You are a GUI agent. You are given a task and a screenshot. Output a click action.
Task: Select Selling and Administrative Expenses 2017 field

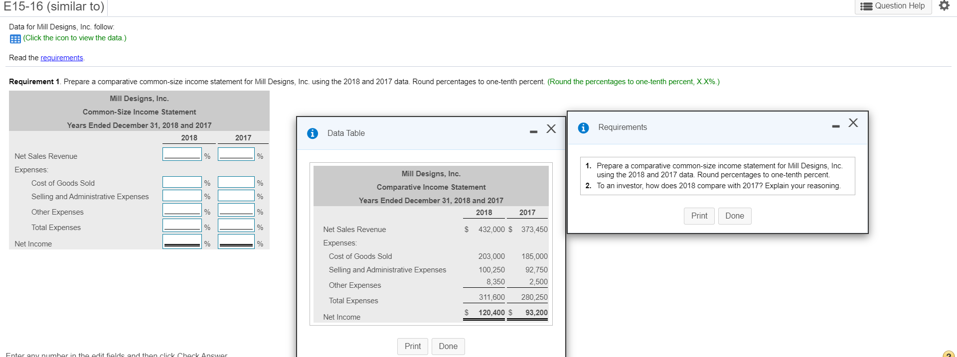click(236, 196)
